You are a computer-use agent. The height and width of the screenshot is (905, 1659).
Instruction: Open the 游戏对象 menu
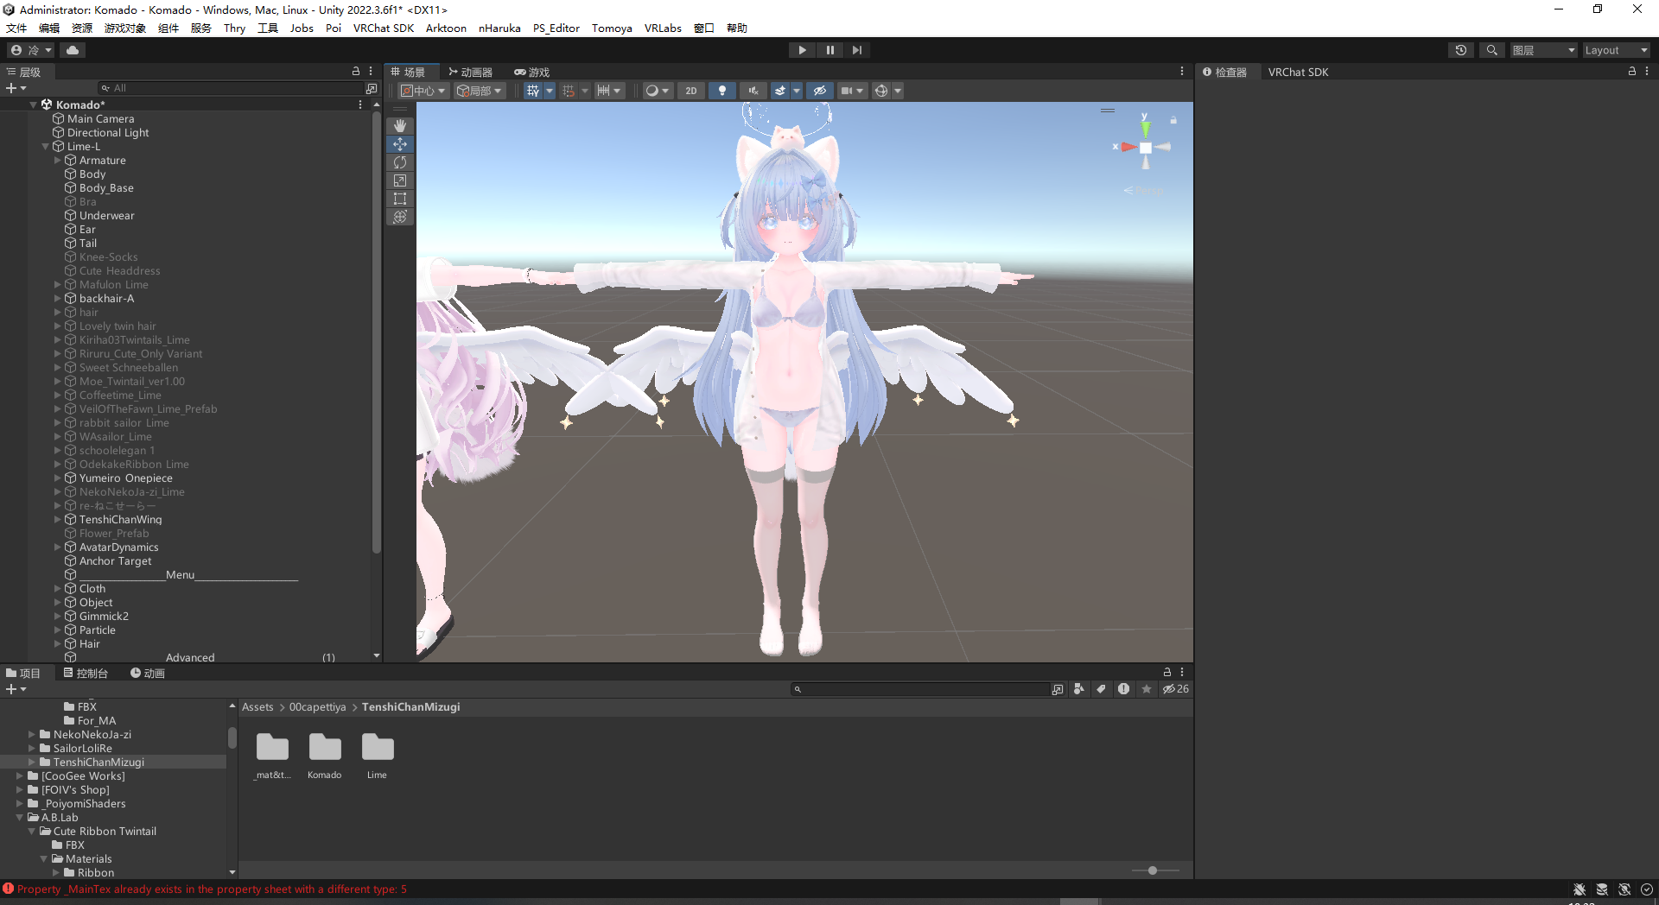click(x=125, y=28)
